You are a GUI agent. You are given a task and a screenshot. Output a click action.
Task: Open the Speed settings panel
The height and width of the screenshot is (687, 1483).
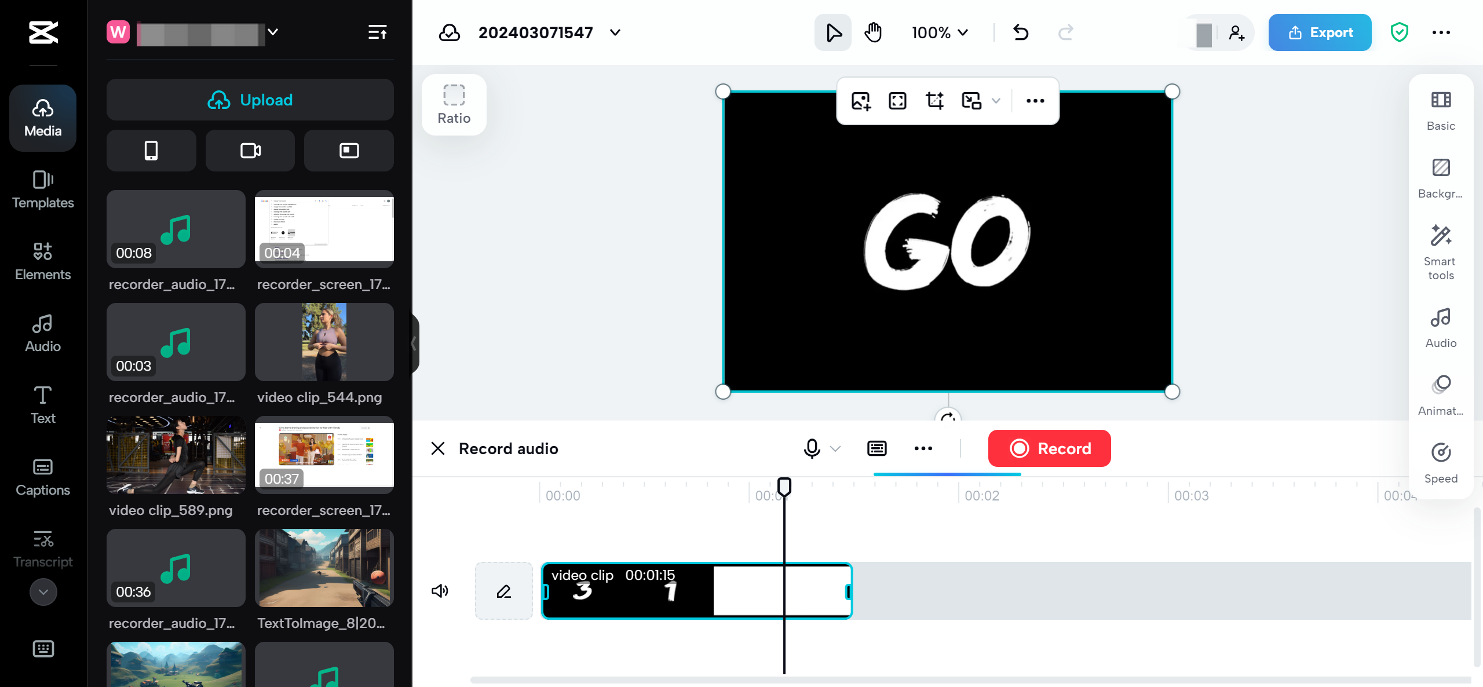1440,462
